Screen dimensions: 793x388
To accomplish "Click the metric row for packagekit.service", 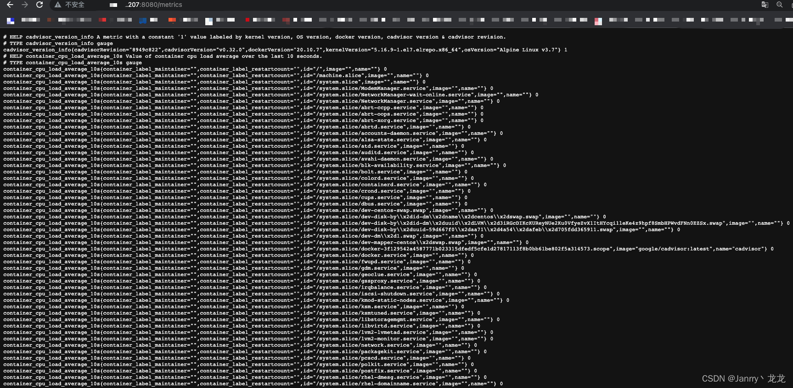I will pos(245,352).
